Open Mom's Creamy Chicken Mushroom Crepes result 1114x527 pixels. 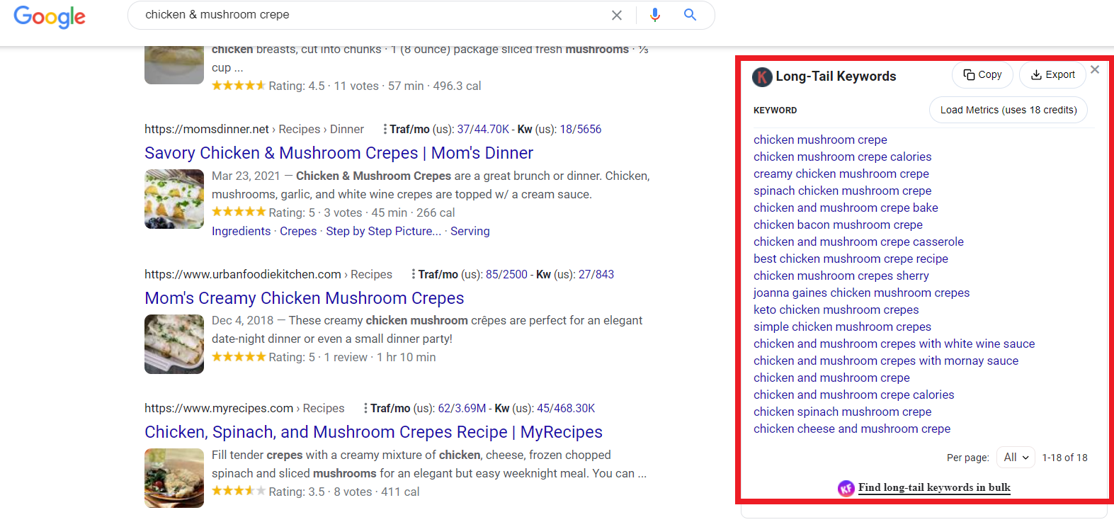[x=305, y=298]
